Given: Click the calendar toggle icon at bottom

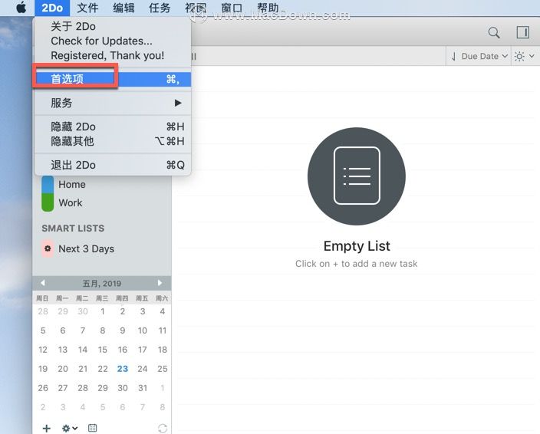Looking at the screenshot, I should point(92,428).
